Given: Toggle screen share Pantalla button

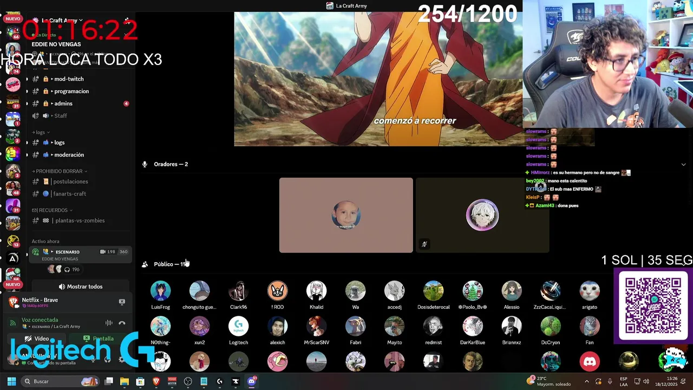Looking at the screenshot, I should point(99,339).
